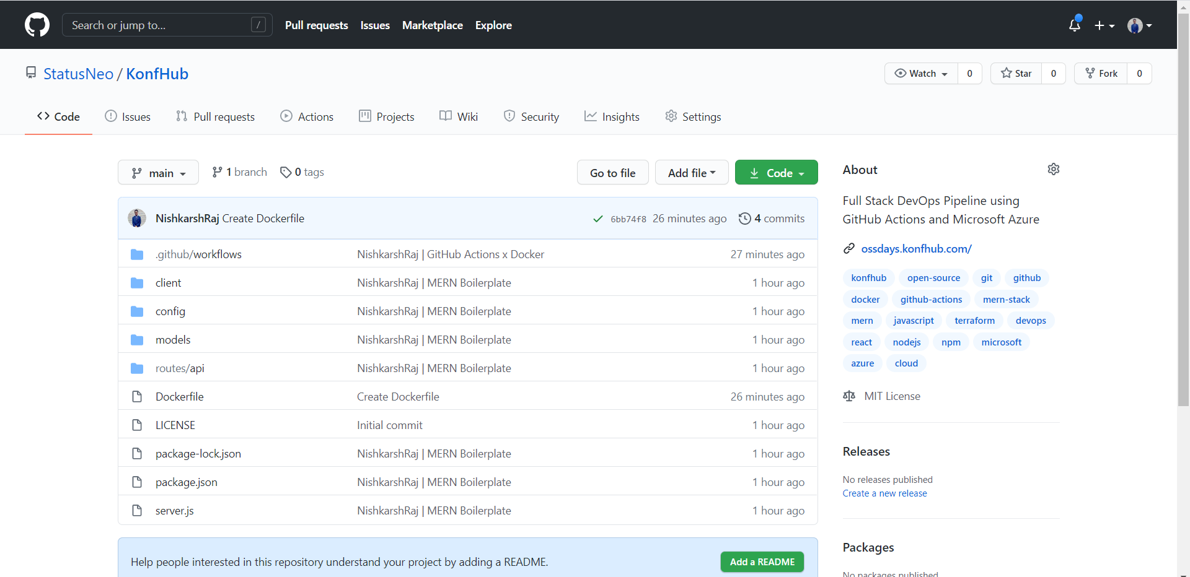Open the server.js file
Screen dimensions: 1190x577
[175, 510]
